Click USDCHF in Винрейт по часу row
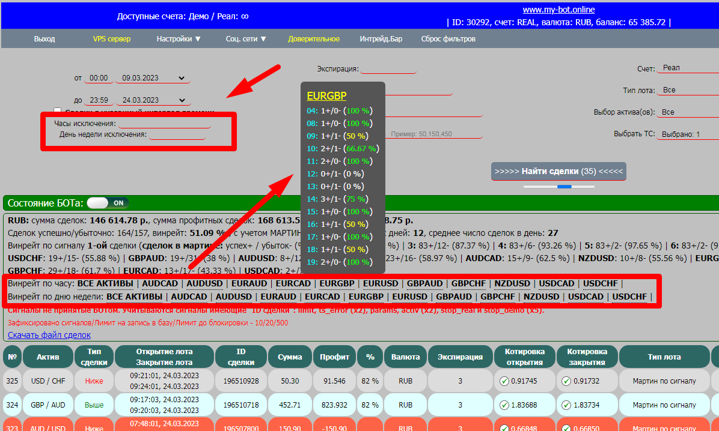719x431 pixels. [600, 283]
